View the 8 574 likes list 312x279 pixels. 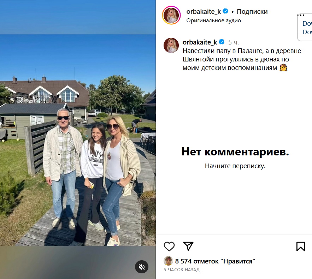click(215, 261)
